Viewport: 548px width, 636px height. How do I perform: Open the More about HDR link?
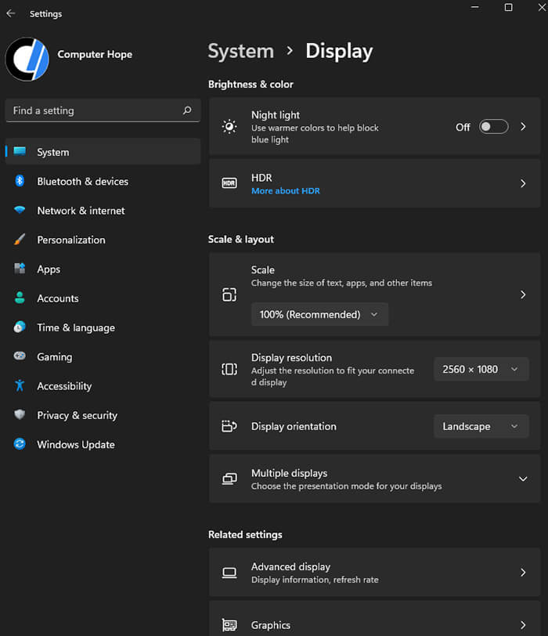[285, 190]
